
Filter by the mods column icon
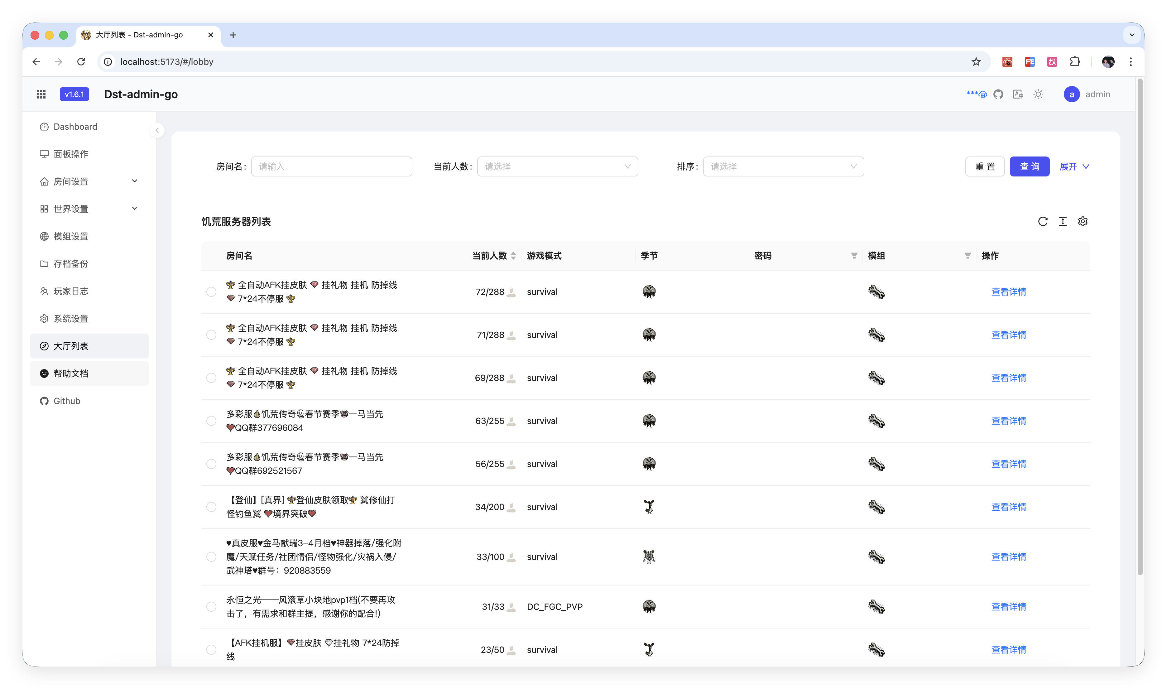pos(968,256)
